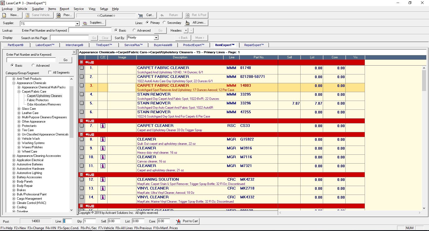Click the New document icon
429x231 pixels.
tap(4, 15)
